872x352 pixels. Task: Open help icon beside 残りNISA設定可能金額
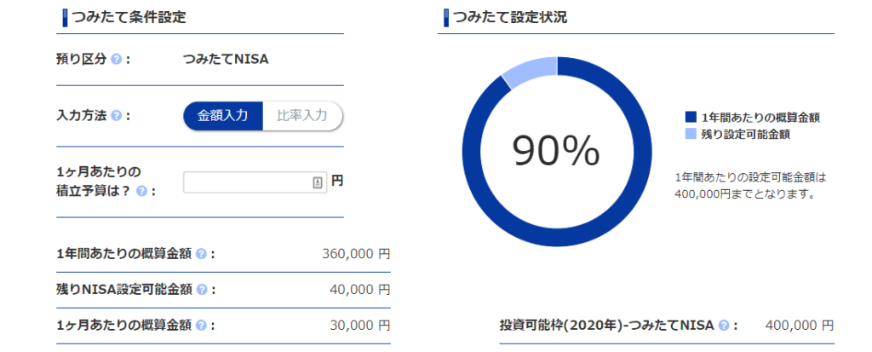click(x=202, y=290)
